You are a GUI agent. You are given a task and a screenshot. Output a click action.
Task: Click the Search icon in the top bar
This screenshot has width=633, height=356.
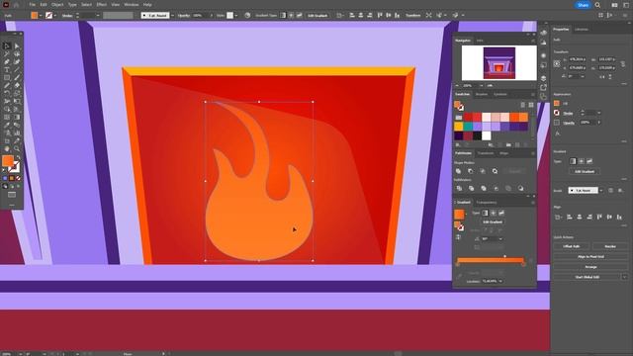coord(597,5)
